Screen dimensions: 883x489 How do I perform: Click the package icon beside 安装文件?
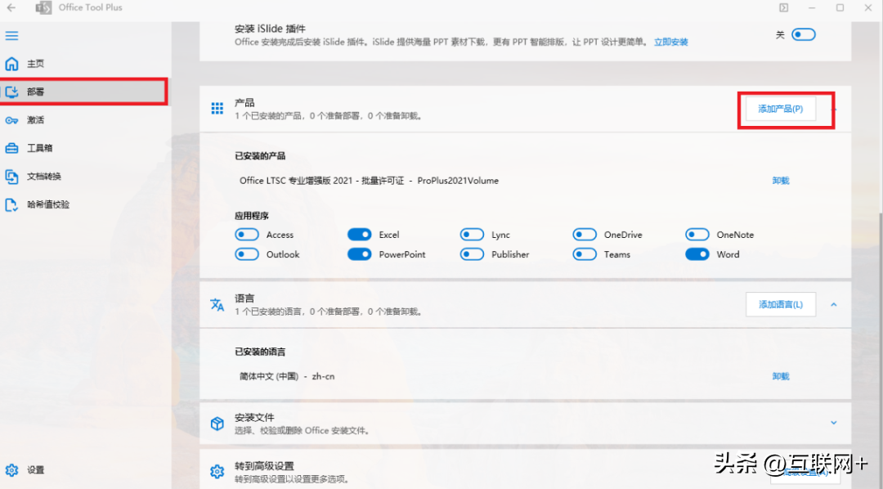[217, 423]
